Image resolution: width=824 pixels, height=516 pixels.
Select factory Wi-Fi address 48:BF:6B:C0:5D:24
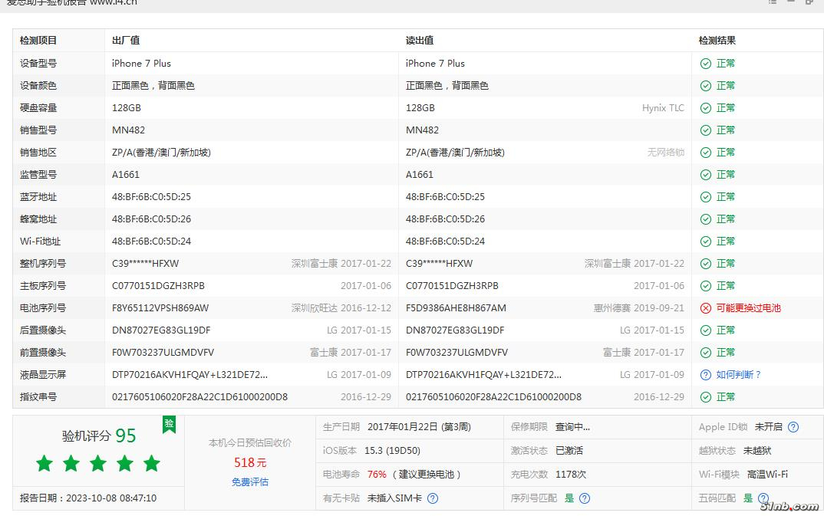coord(151,242)
